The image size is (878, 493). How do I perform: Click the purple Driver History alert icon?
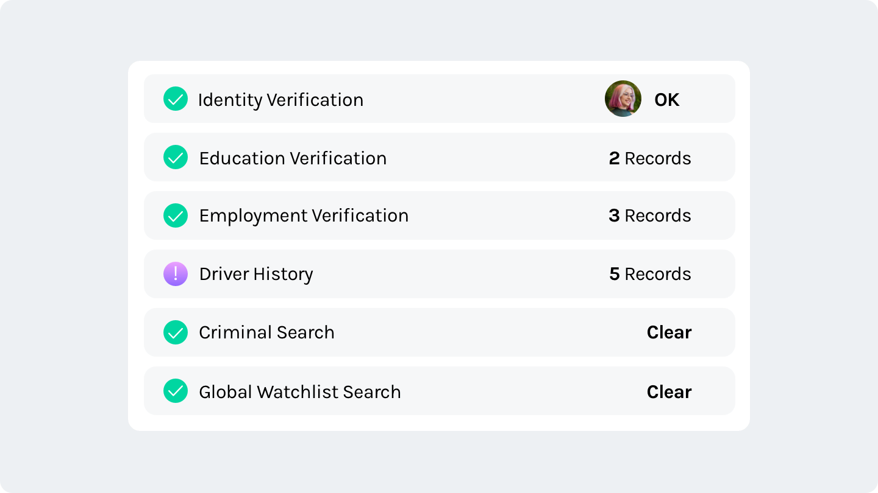[x=176, y=274]
